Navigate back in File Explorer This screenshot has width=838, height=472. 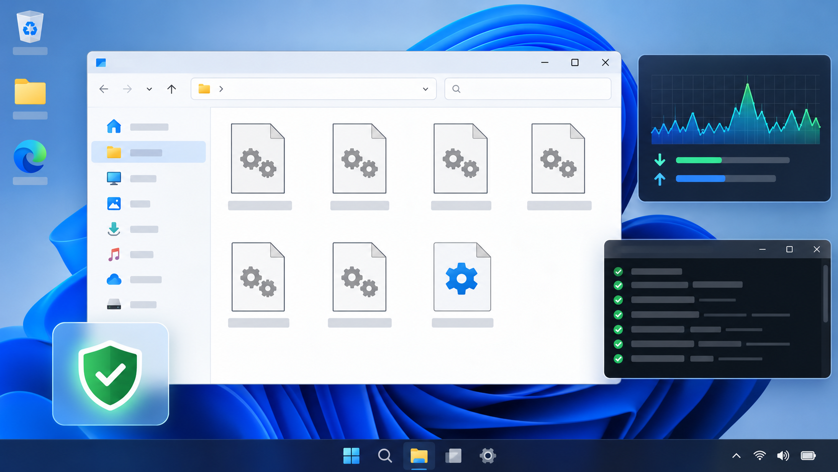point(104,89)
